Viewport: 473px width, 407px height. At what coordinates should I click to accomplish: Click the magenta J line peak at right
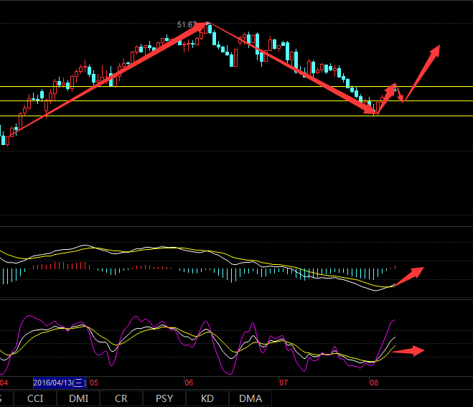[394, 321]
